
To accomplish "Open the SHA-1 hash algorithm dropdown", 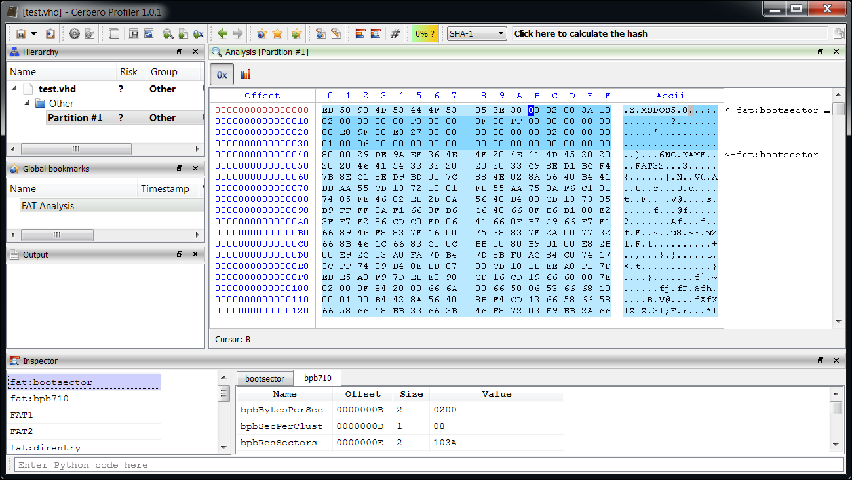I will point(476,33).
